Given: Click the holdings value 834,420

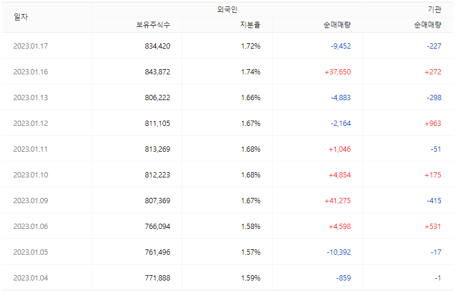Looking at the screenshot, I should pyautogui.click(x=158, y=46).
